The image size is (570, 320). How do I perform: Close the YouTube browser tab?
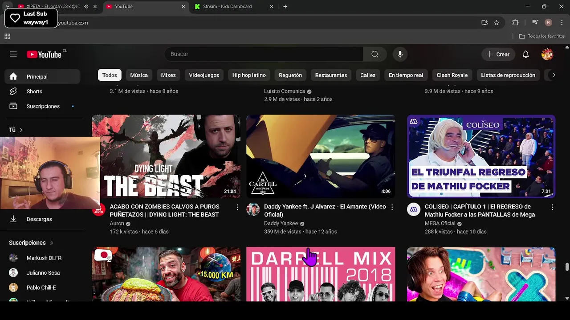[183, 7]
